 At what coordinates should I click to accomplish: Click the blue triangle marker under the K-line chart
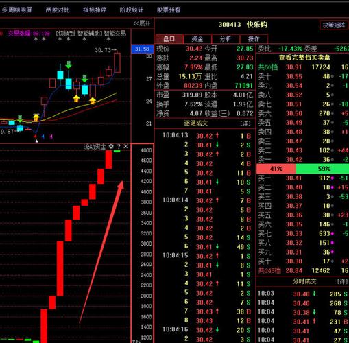(x=43, y=137)
